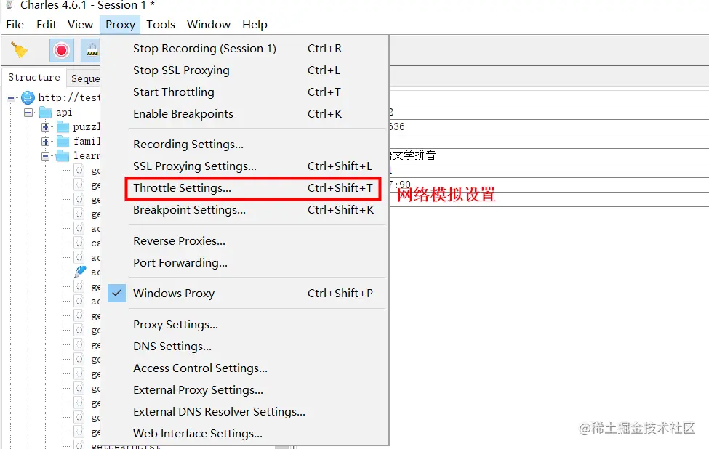Click the red record button icon
Screen dimensions: 709x449
point(62,50)
